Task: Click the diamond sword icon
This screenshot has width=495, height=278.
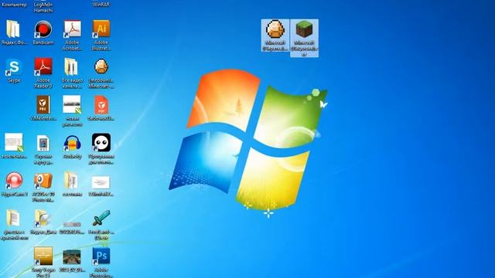Action: click(101, 218)
